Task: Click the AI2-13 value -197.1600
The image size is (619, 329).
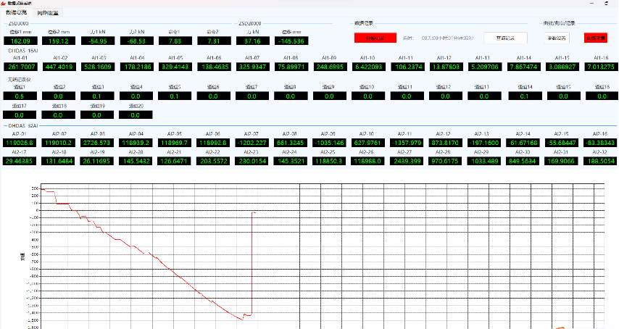Action: point(484,143)
